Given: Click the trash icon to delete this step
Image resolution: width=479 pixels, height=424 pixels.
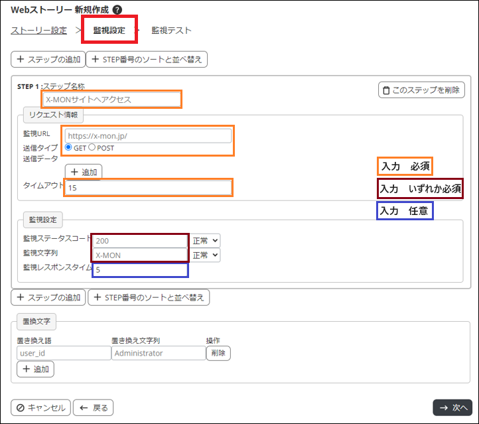Looking at the screenshot, I should (x=385, y=90).
